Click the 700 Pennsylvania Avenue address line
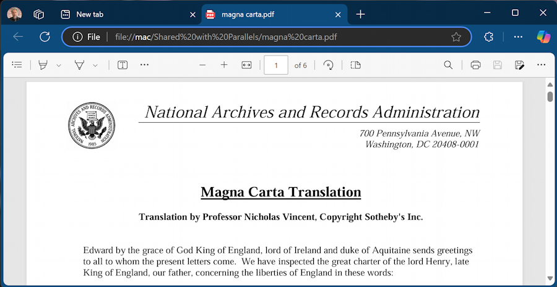Screen dimensions: 557x287 pyautogui.click(x=420, y=133)
